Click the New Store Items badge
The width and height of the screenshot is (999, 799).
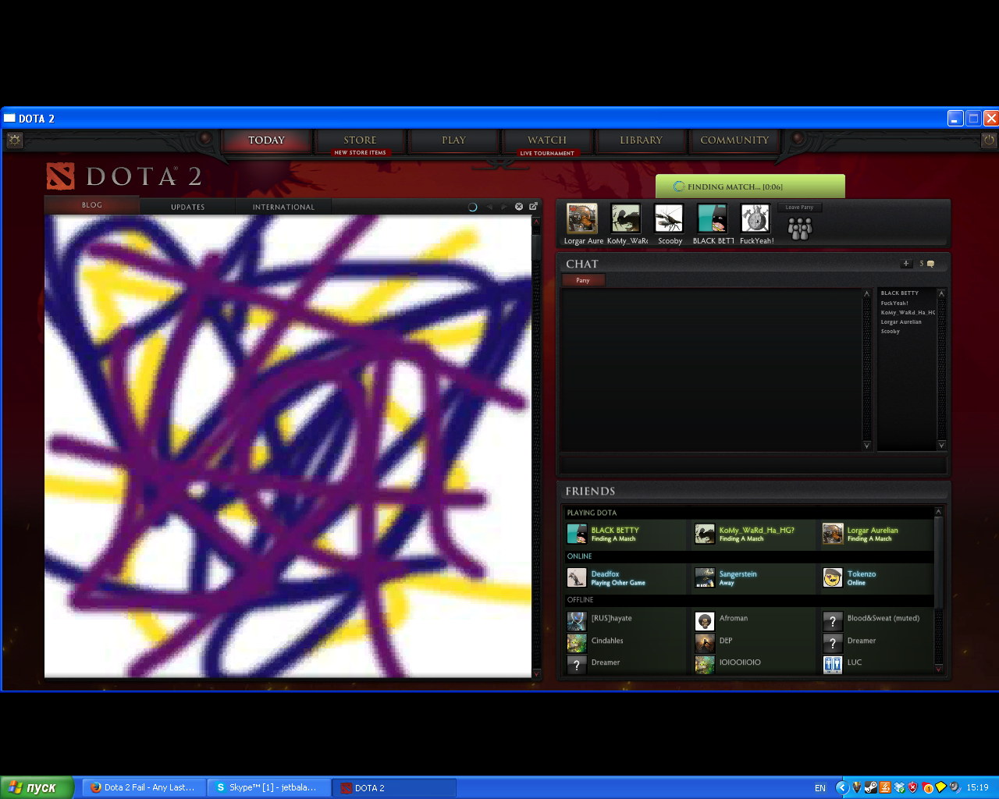pyautogui.click(x=360, y=153)
